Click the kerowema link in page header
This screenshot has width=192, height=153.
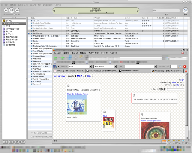(59, 76)
